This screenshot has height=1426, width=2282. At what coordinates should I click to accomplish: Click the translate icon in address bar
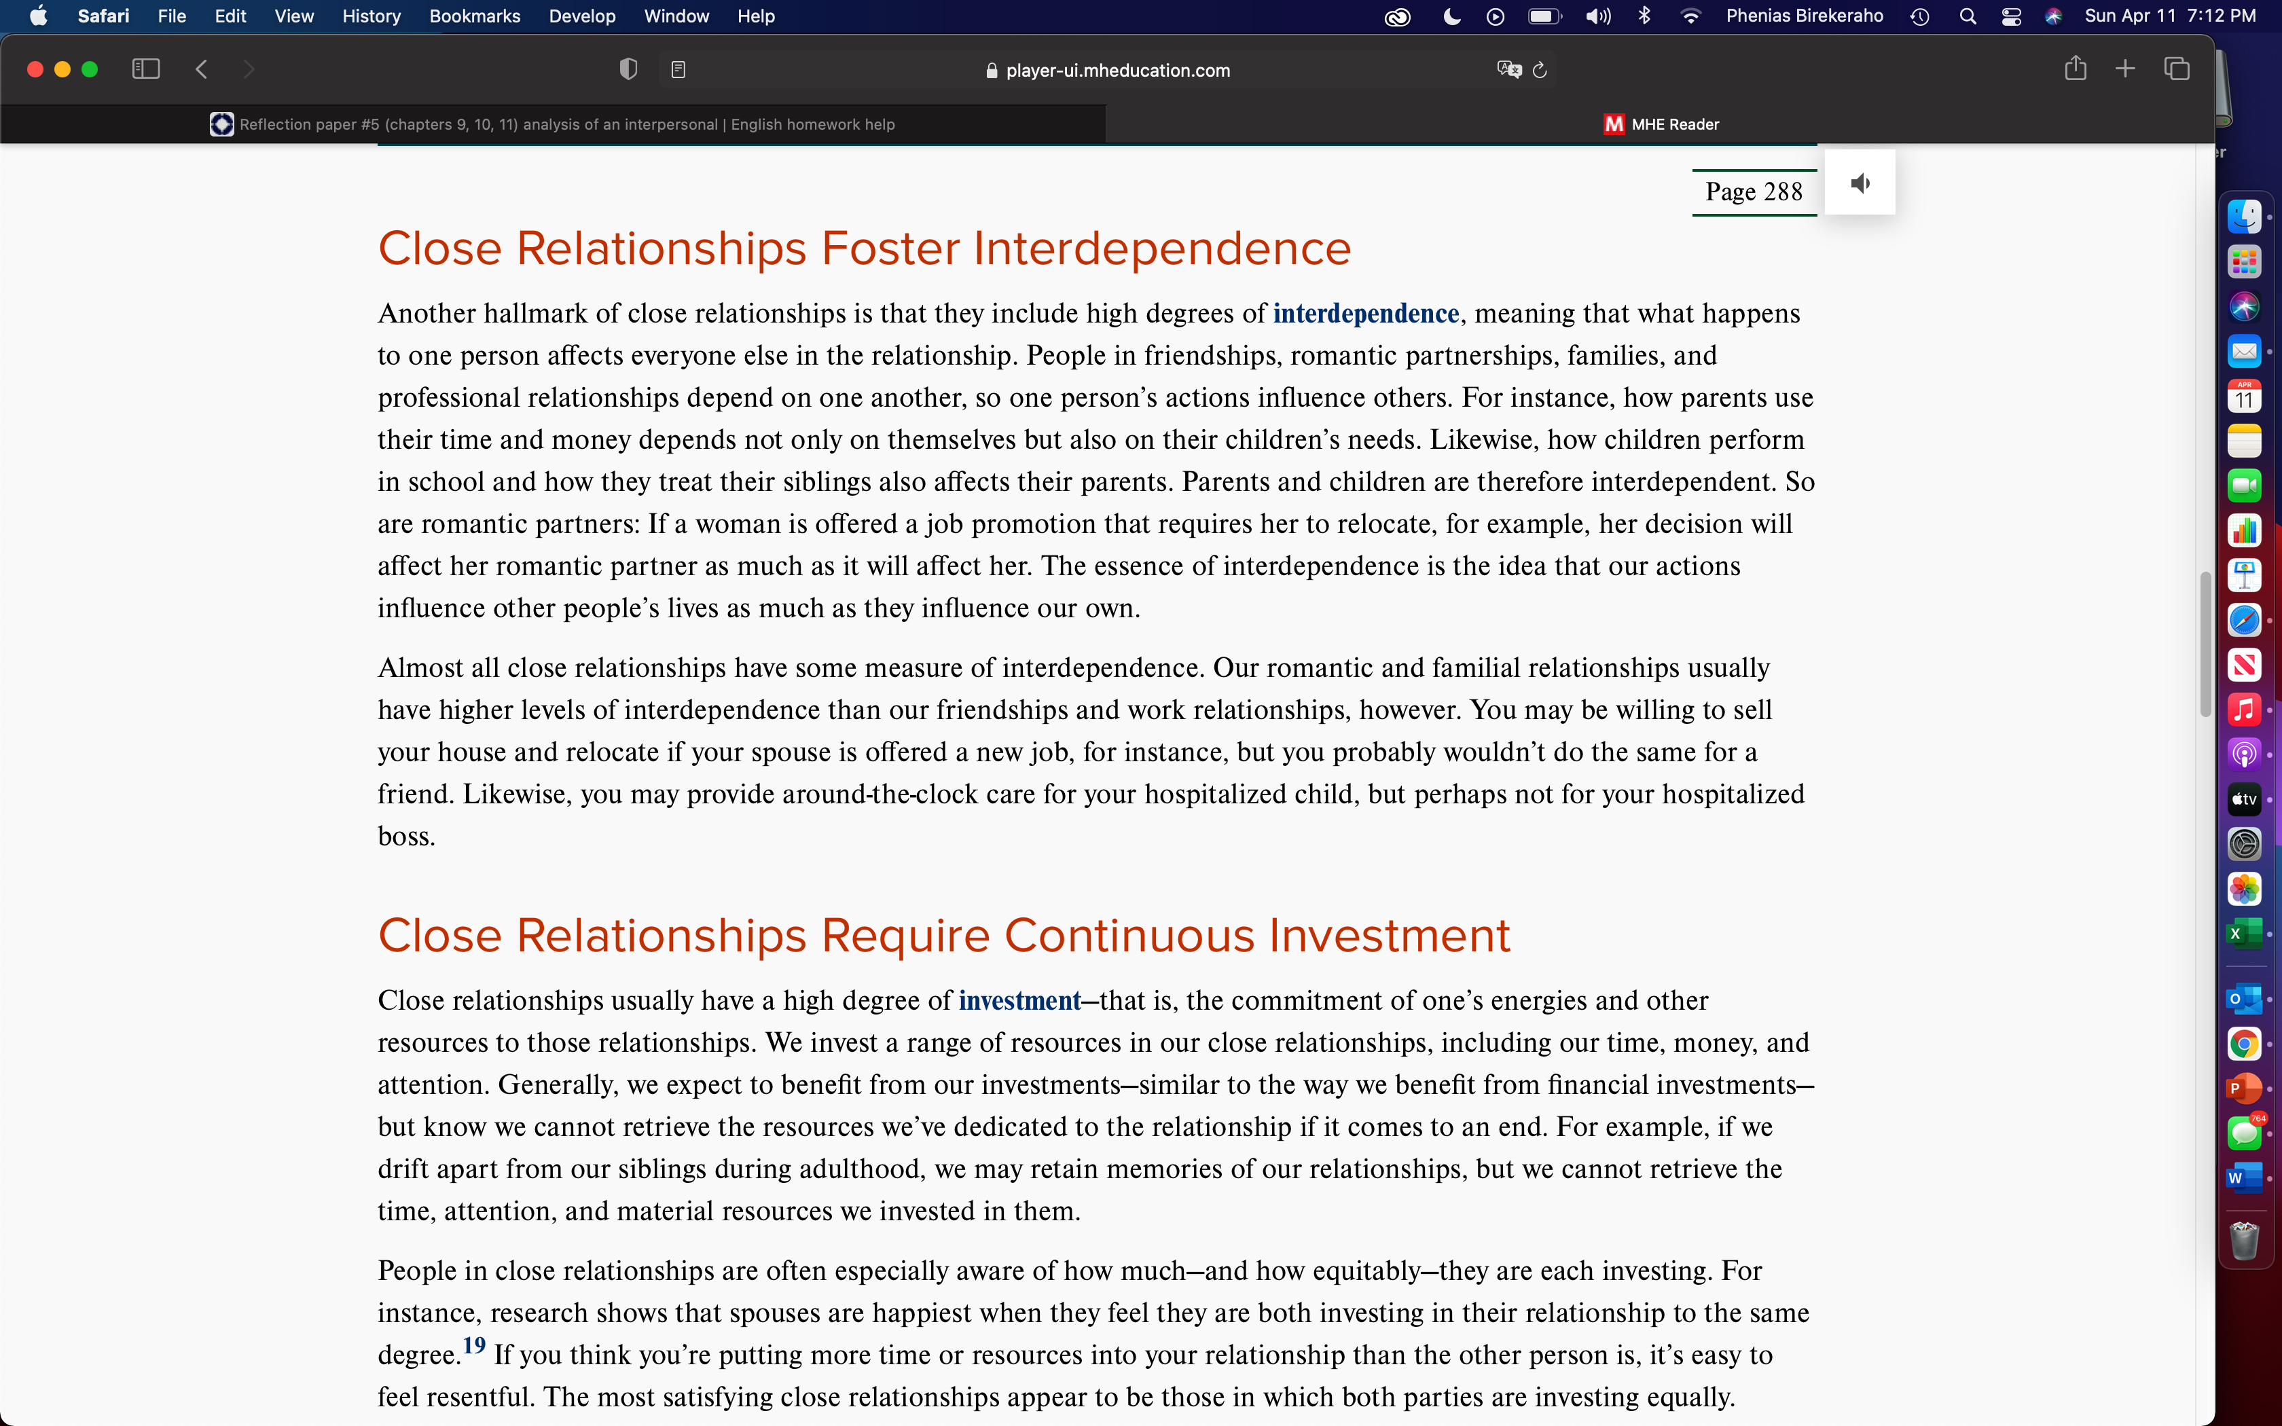pyautogui.click(x=1508, y=70)
